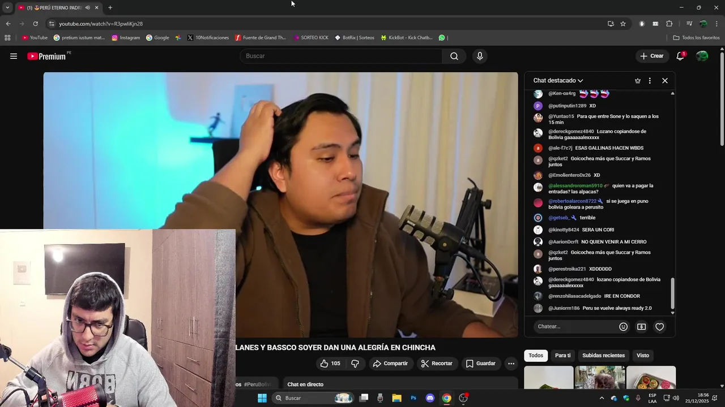Open BotRix Sorteos bookmark
This screenshot has width=725, height=407.
point(355,38)
